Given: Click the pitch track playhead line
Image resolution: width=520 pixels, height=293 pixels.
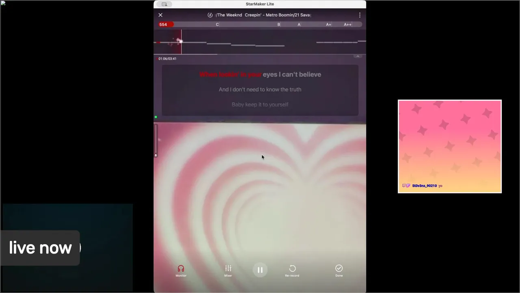Looking at the screenshot, I should [181, 42].
